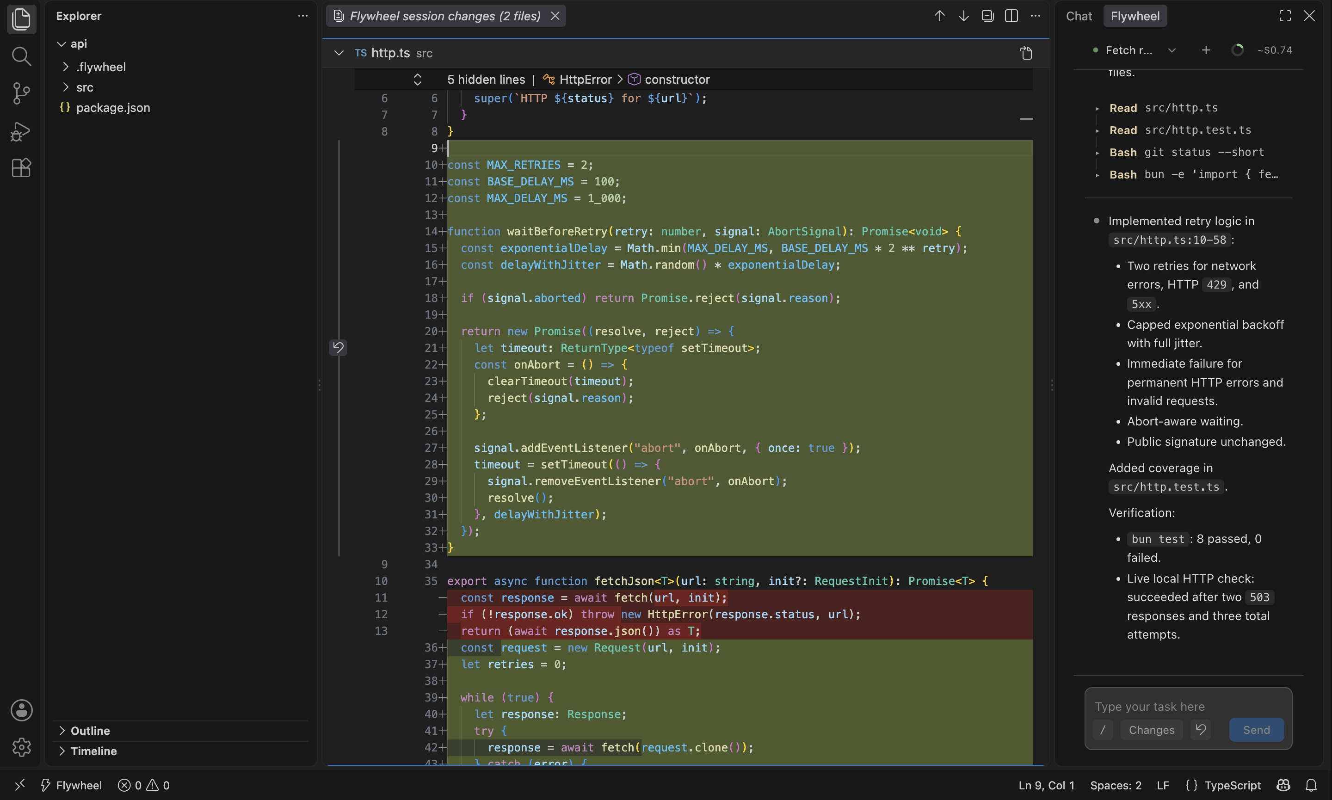Maximize the Flywheel panel

click(x=1285, y=16)
